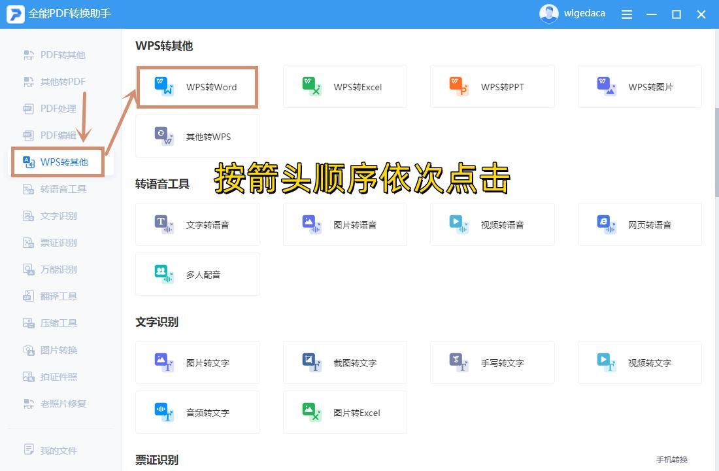Viewport: 719px width, 471px height.
Task: Click the 截图转文字 icon
Action: click(311, 362)
